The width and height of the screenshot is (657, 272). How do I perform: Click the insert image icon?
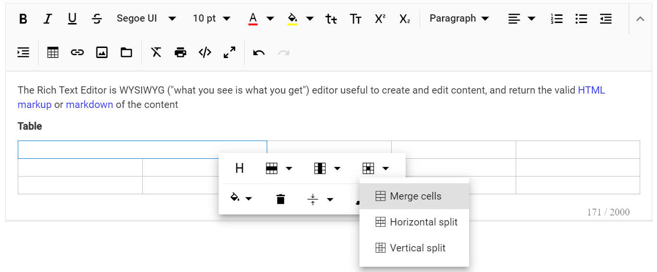pos(102,52)
